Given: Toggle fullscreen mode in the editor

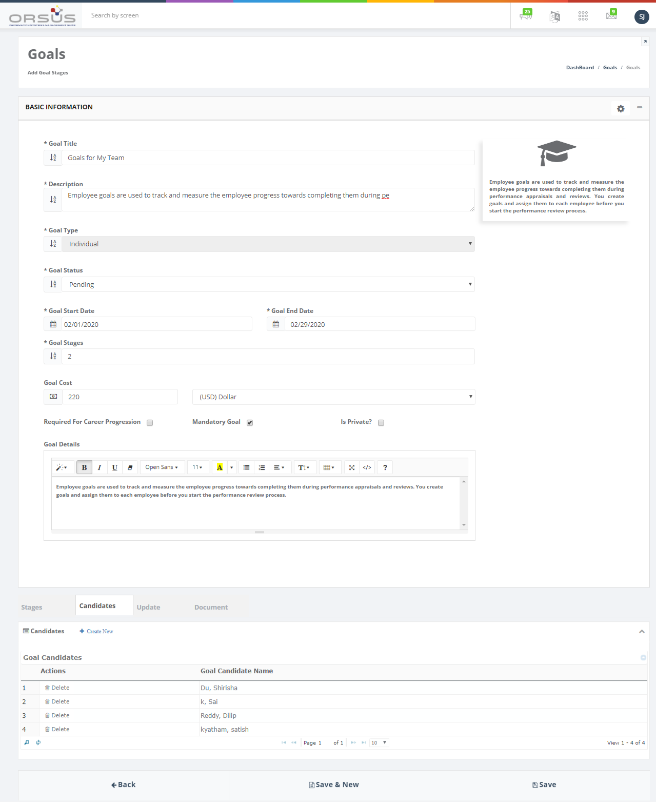Looking at the screenshot, I should click(x=352, y=467).
